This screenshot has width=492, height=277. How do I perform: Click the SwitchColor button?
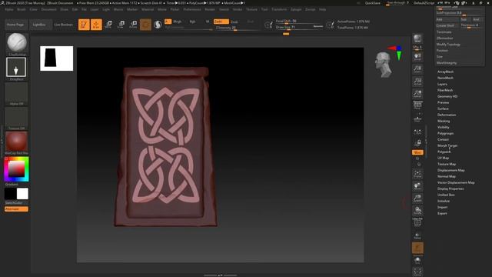(14, 203)
